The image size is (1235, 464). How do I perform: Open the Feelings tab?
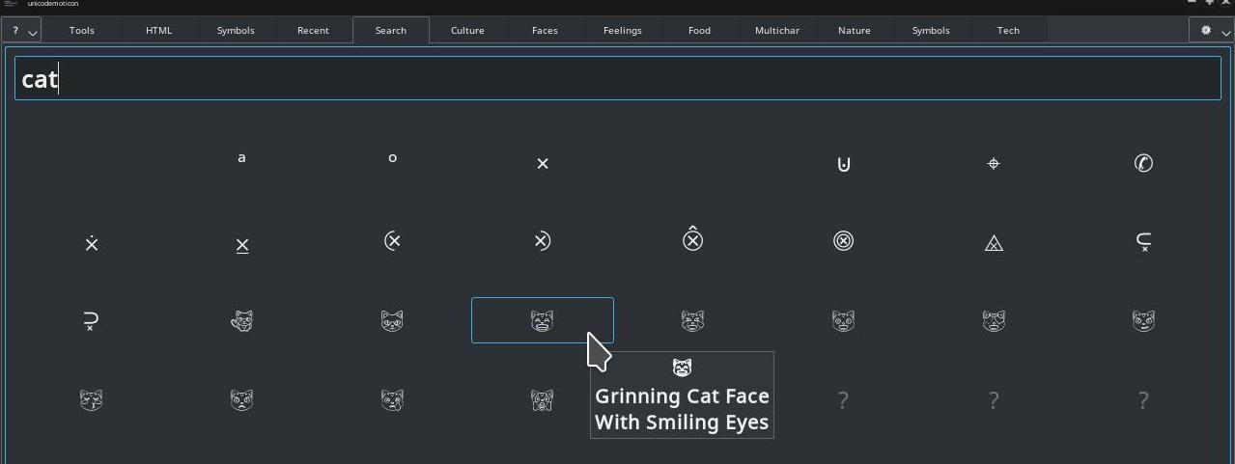(x=623, y=30)
